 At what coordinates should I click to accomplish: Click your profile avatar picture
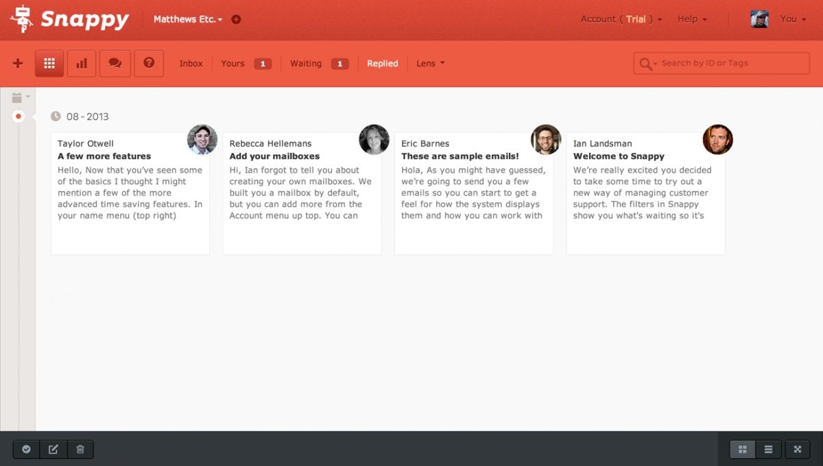tap(759, 19)
